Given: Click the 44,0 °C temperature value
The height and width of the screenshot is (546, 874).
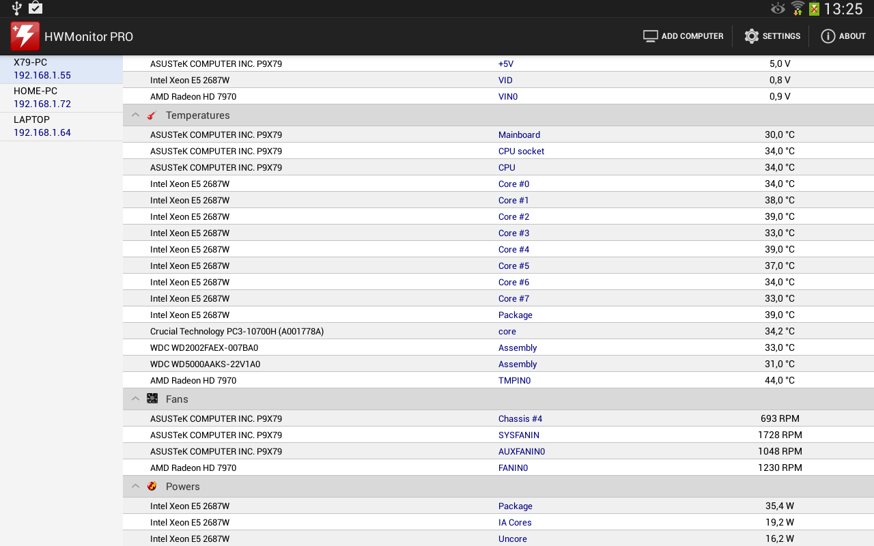Looking at the screenshot, I should click(780, 380).
